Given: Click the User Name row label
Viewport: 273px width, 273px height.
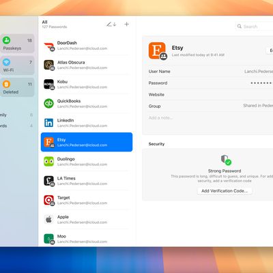Looking at the screenshot, I should pos(160,71).
